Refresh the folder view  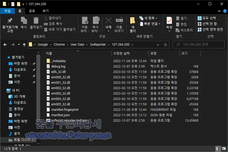tap(165, 44)
